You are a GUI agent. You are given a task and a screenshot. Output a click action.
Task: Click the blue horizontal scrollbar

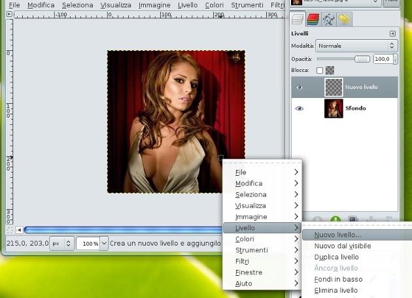click(123, 230)
